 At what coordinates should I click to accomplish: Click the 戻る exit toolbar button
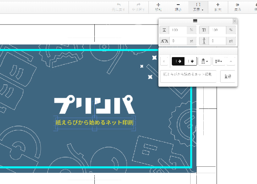(x=238, y=7)
